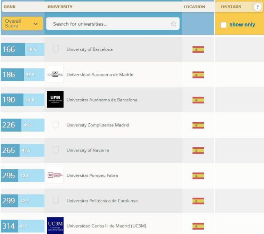Click rank number 265
This screenshot has height=234, width=264.
click(9, 150)
